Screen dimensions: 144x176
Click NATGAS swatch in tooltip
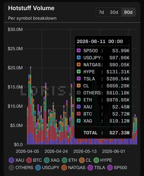(79, 64)
